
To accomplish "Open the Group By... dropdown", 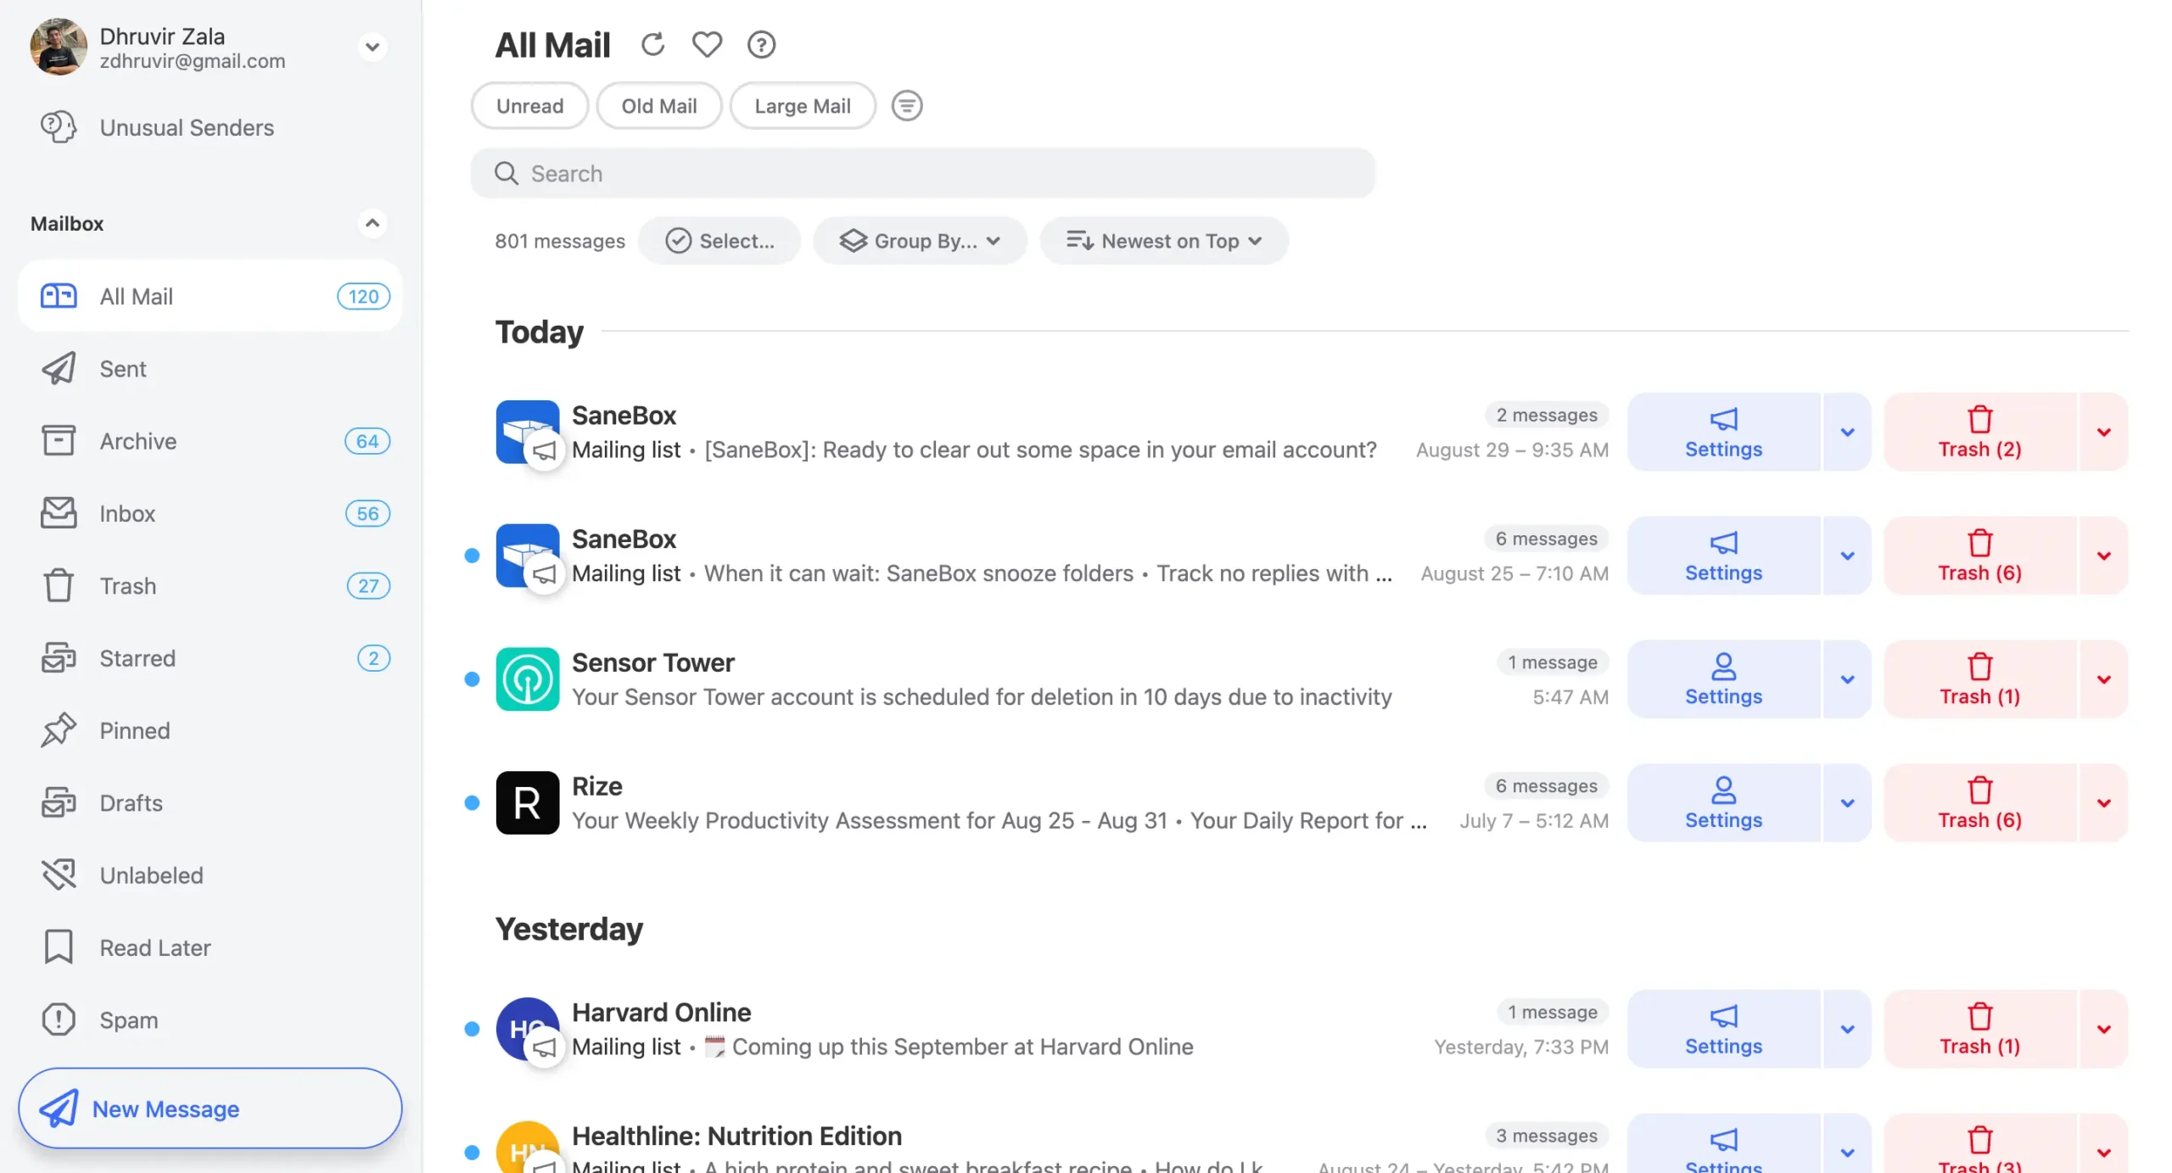I will (920, 241).
